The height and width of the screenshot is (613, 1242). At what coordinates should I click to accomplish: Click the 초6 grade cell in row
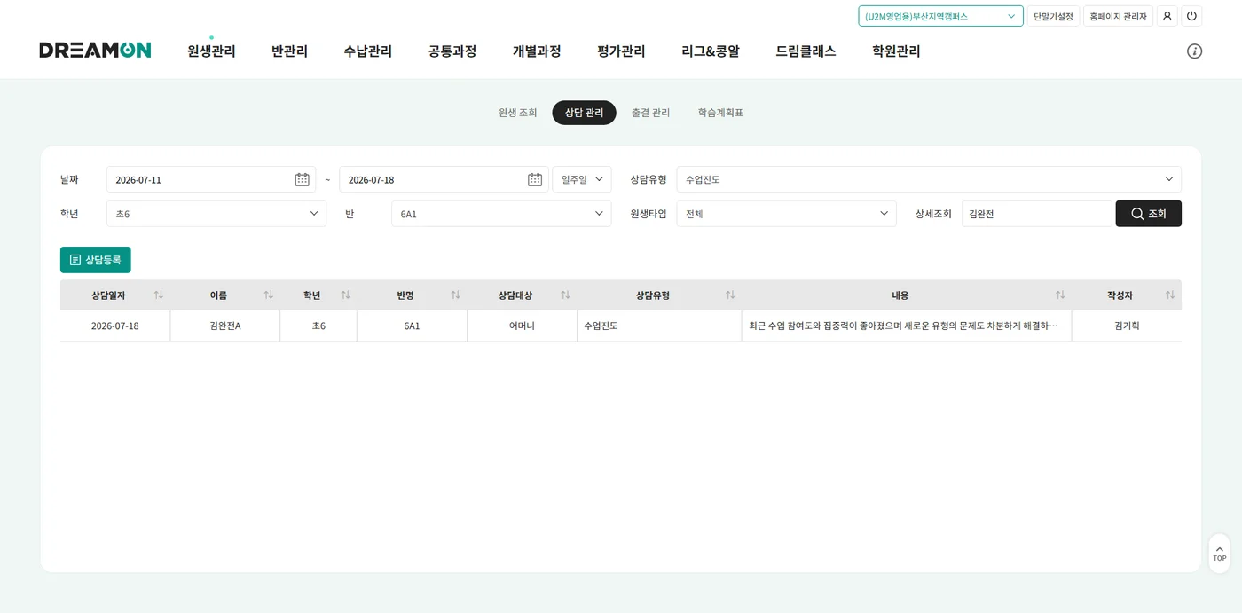tap(318, 326)
